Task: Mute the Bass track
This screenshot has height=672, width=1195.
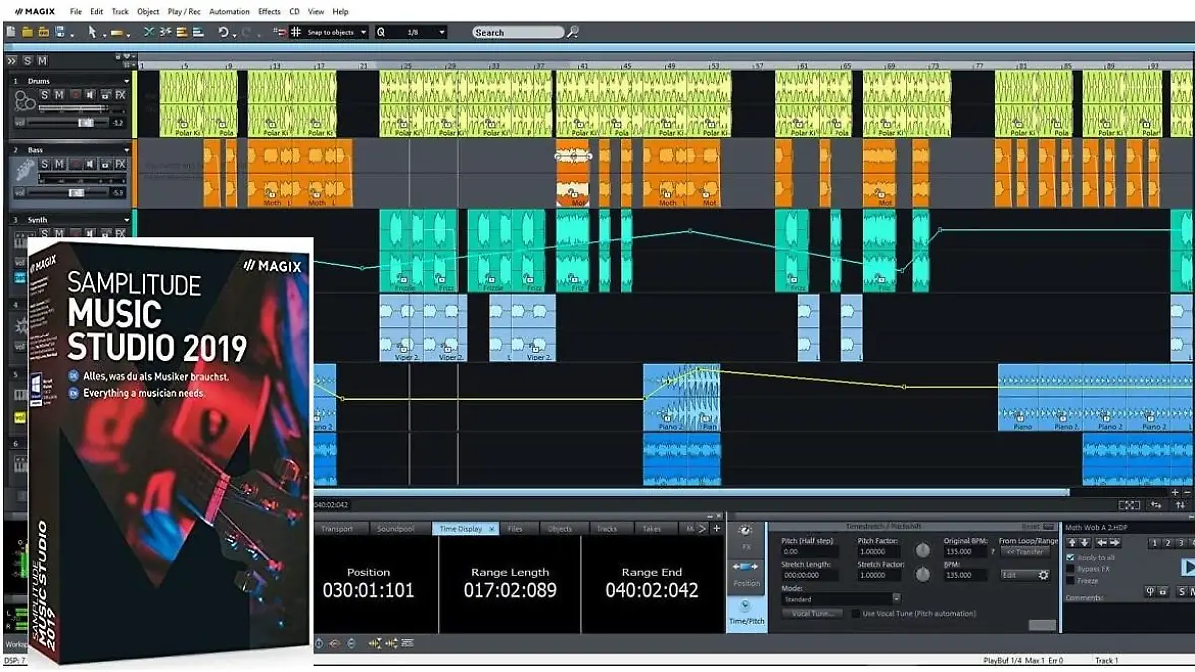Action: click(59, 164)
